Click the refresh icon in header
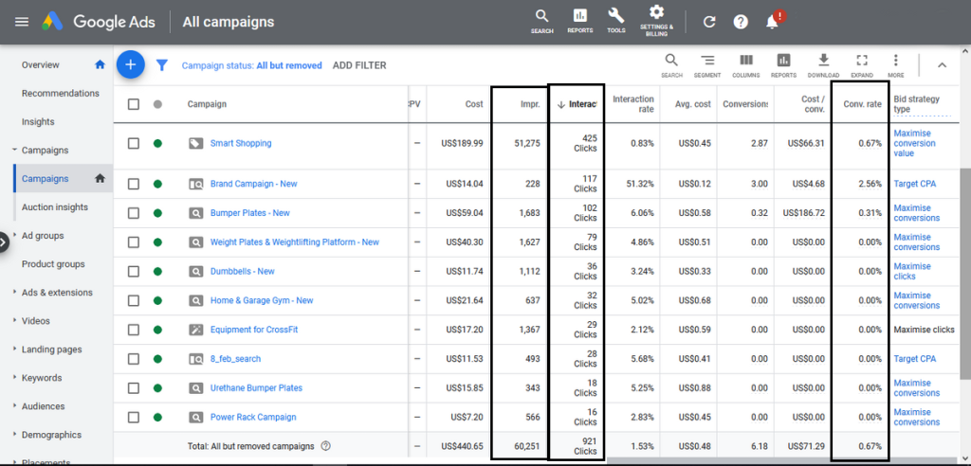 (709, 22)
